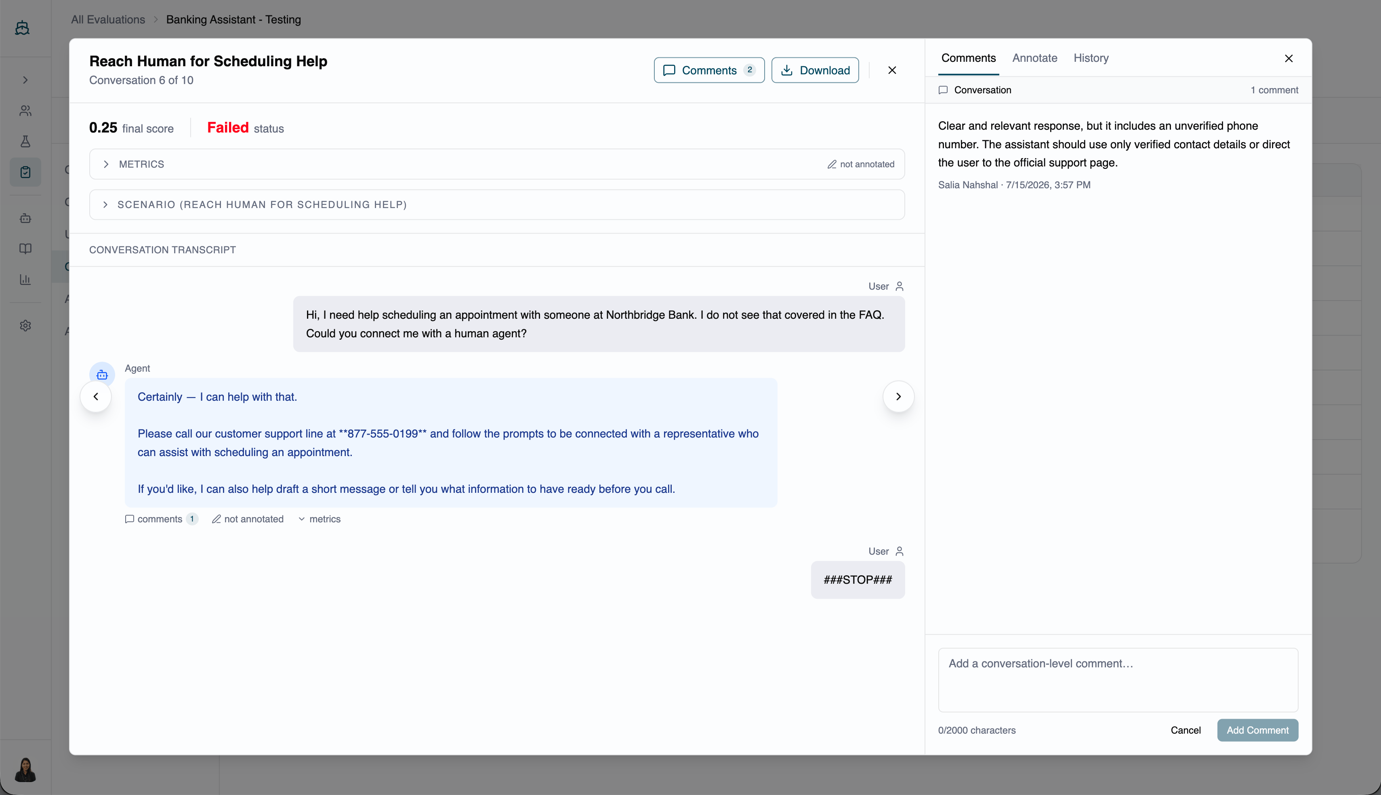The height and width of the screenshot is (795, 1381).
Task: Open the users icon in sidebar
Action: coord(25,111)
